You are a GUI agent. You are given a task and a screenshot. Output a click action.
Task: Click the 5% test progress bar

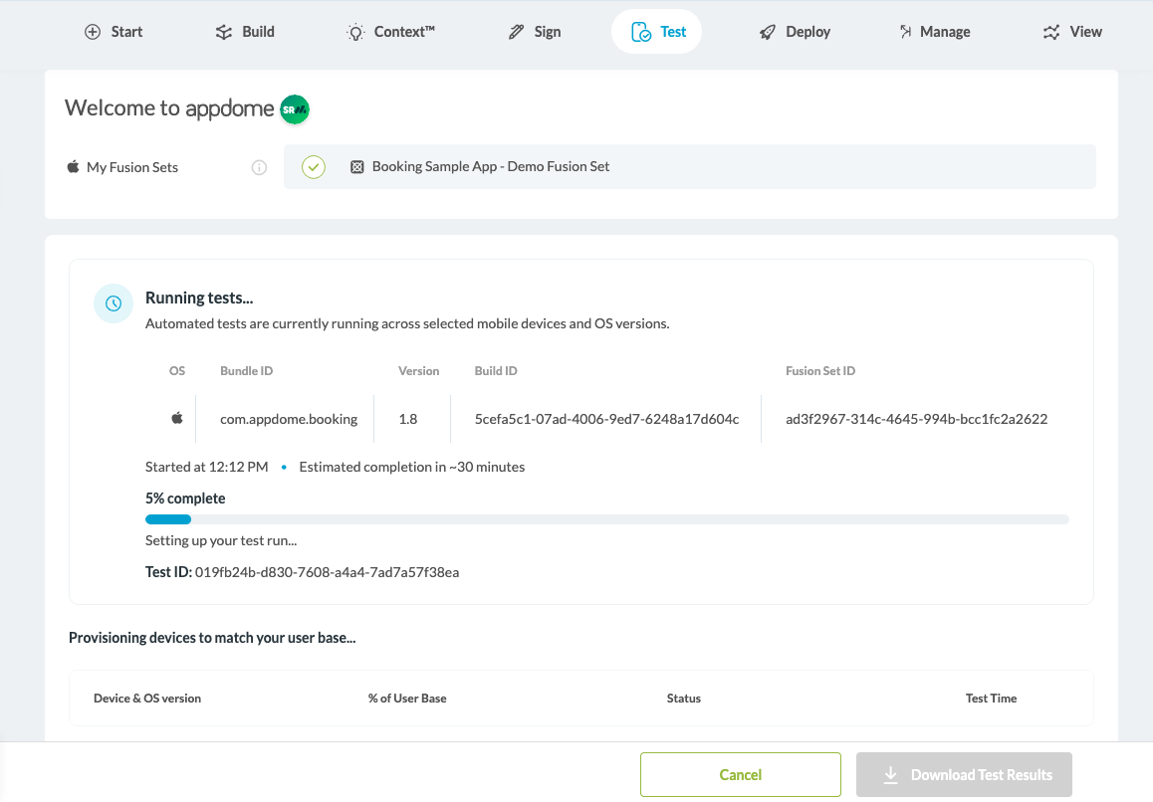(606, 519)
